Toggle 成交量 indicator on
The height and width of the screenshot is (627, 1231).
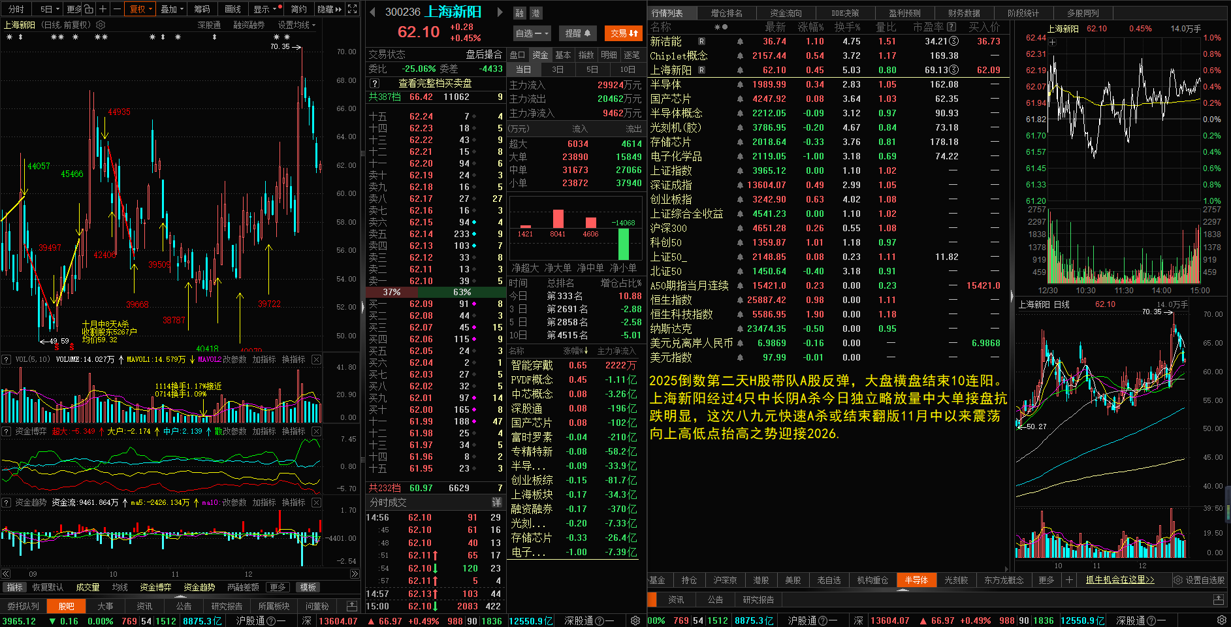(x=88, y=587)
